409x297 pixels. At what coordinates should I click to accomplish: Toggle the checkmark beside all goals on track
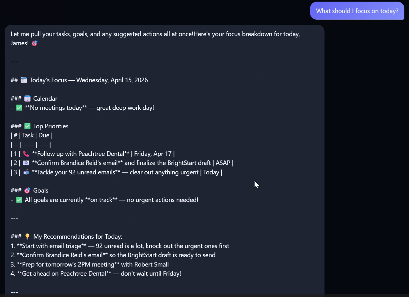pyautogui.click(x=19, y=200)
